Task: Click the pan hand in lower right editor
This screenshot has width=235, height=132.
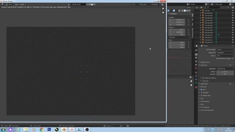Action: (191, 85)
